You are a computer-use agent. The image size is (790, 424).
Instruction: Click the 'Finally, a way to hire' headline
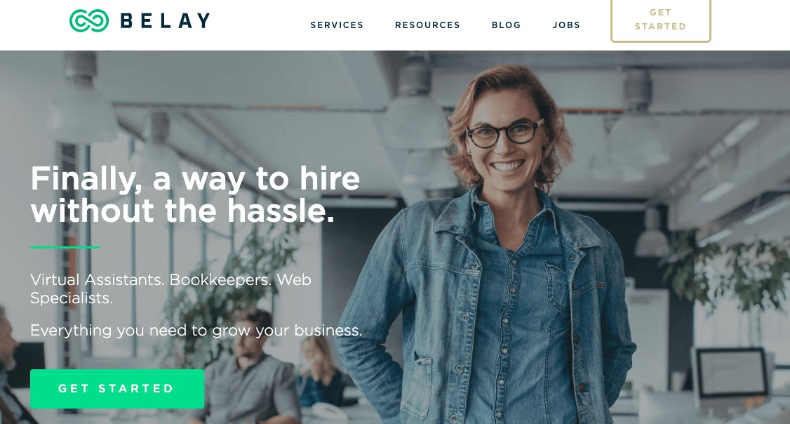(x=195, y=194)
